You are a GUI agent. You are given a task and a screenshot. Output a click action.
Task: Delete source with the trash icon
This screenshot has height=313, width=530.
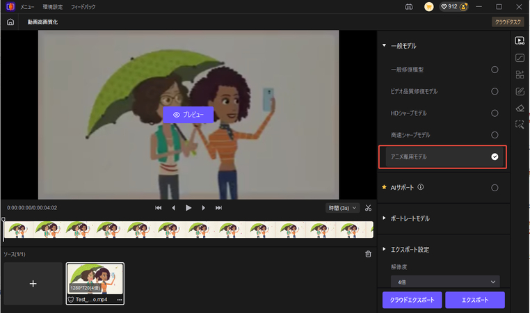[368, 254]
